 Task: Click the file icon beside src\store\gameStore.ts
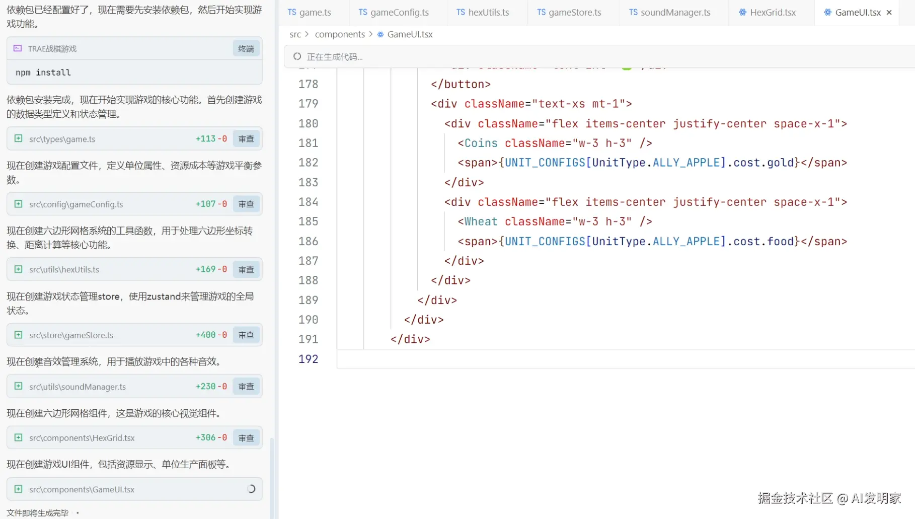[19, 335]
